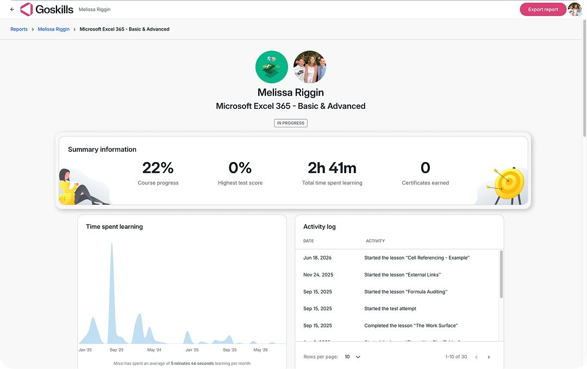The width and height of the screenshot is (587, 369).
Task: Click the Jan '25 axis label
Action: (x=192, y=349)
